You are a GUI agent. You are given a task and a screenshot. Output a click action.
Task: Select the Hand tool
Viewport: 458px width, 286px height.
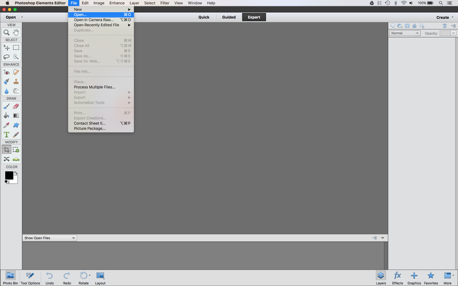(x=16, y=32)
